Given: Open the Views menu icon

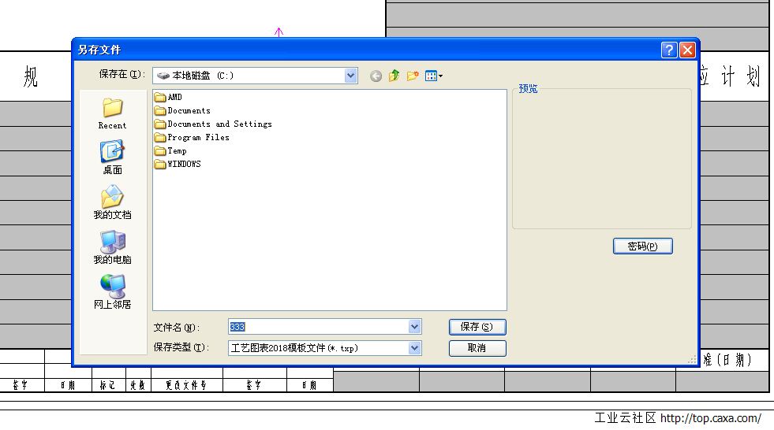Looking at the screenshot, I should click(433, 76).
